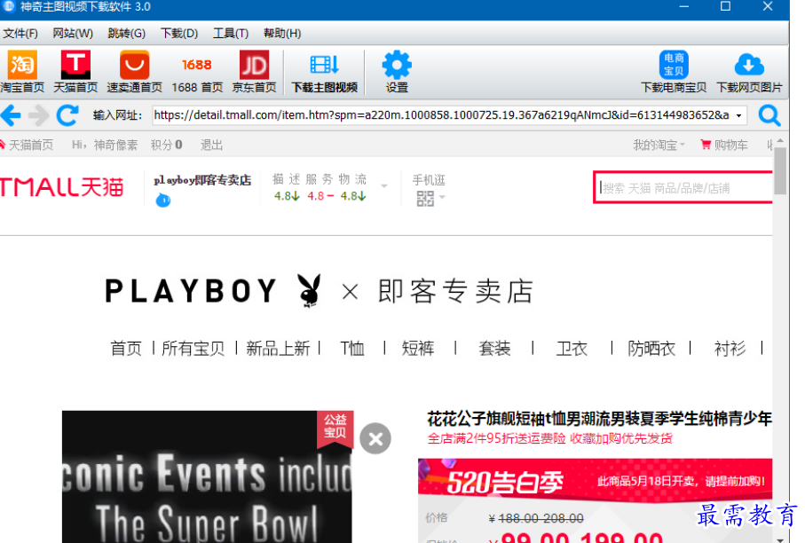Click the PLAYBOY 即客专卖店 store banner
The width and height of the screenshot is (805, 543).
click(x=320, y=291)
